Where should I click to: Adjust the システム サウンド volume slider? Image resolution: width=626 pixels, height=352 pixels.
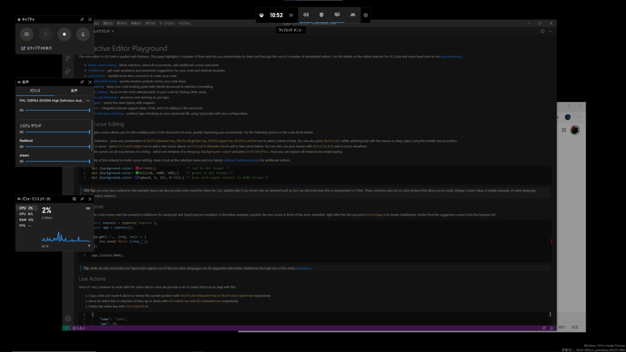(x=57, y=132)
